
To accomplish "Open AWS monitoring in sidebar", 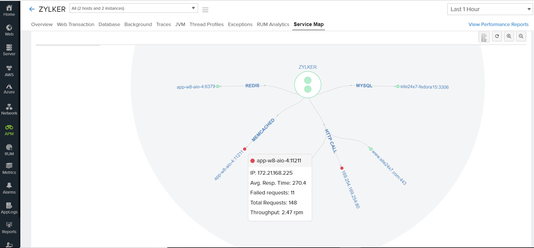I will coord(9,71).
